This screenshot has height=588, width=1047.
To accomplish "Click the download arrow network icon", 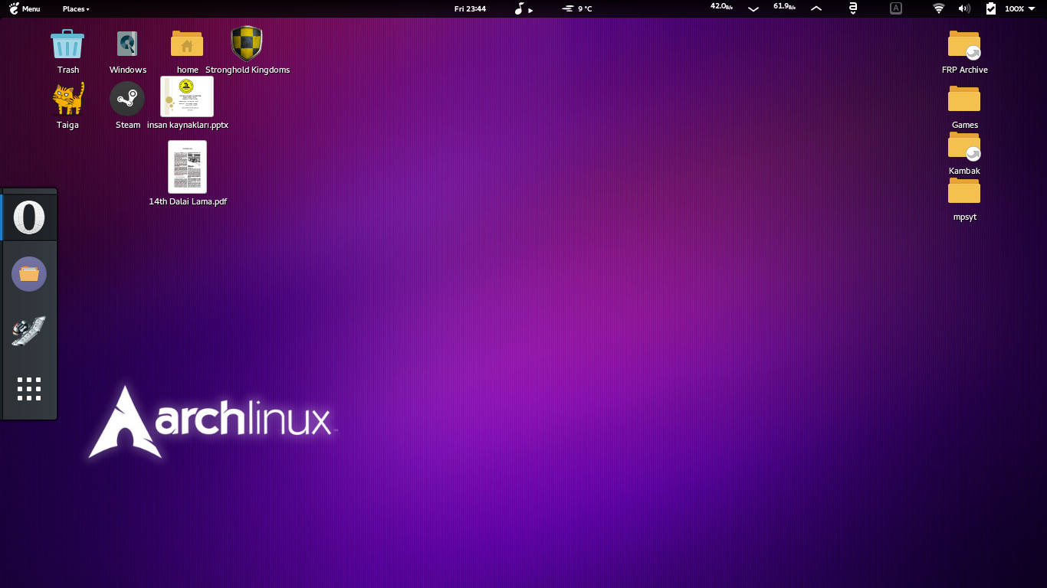I will (x=753, y=8).
